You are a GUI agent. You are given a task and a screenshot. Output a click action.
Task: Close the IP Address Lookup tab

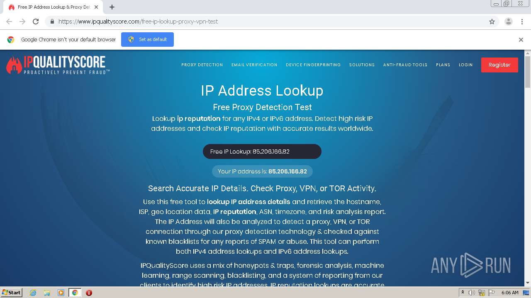tap(96, 7)
